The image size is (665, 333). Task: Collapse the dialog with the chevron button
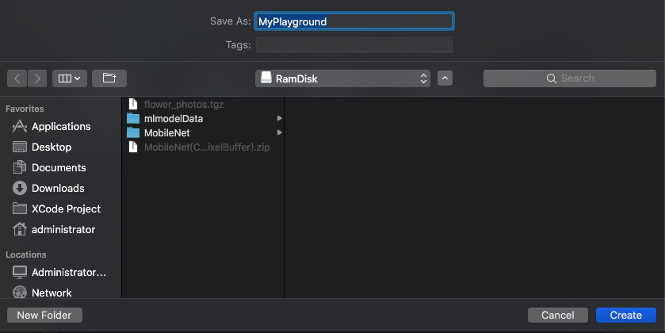[445, 78]
